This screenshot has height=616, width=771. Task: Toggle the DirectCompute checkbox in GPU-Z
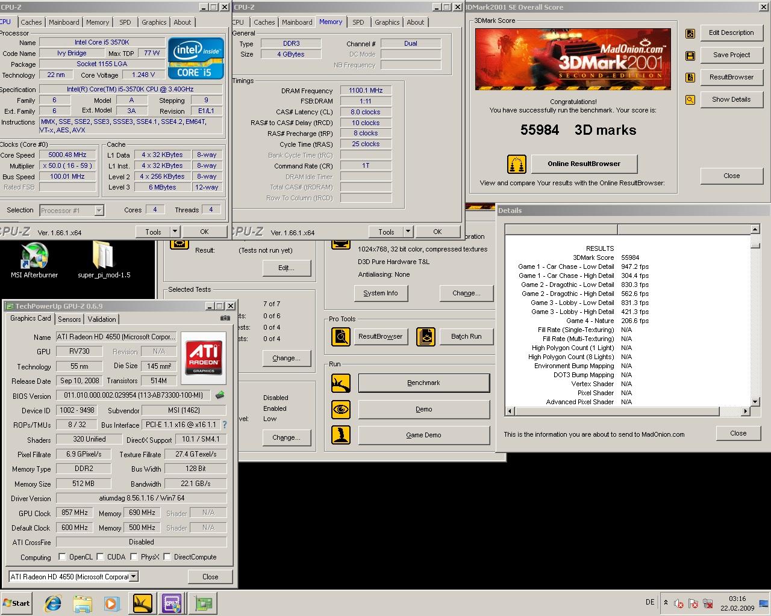pyautogui.click(x=167, y=557)
